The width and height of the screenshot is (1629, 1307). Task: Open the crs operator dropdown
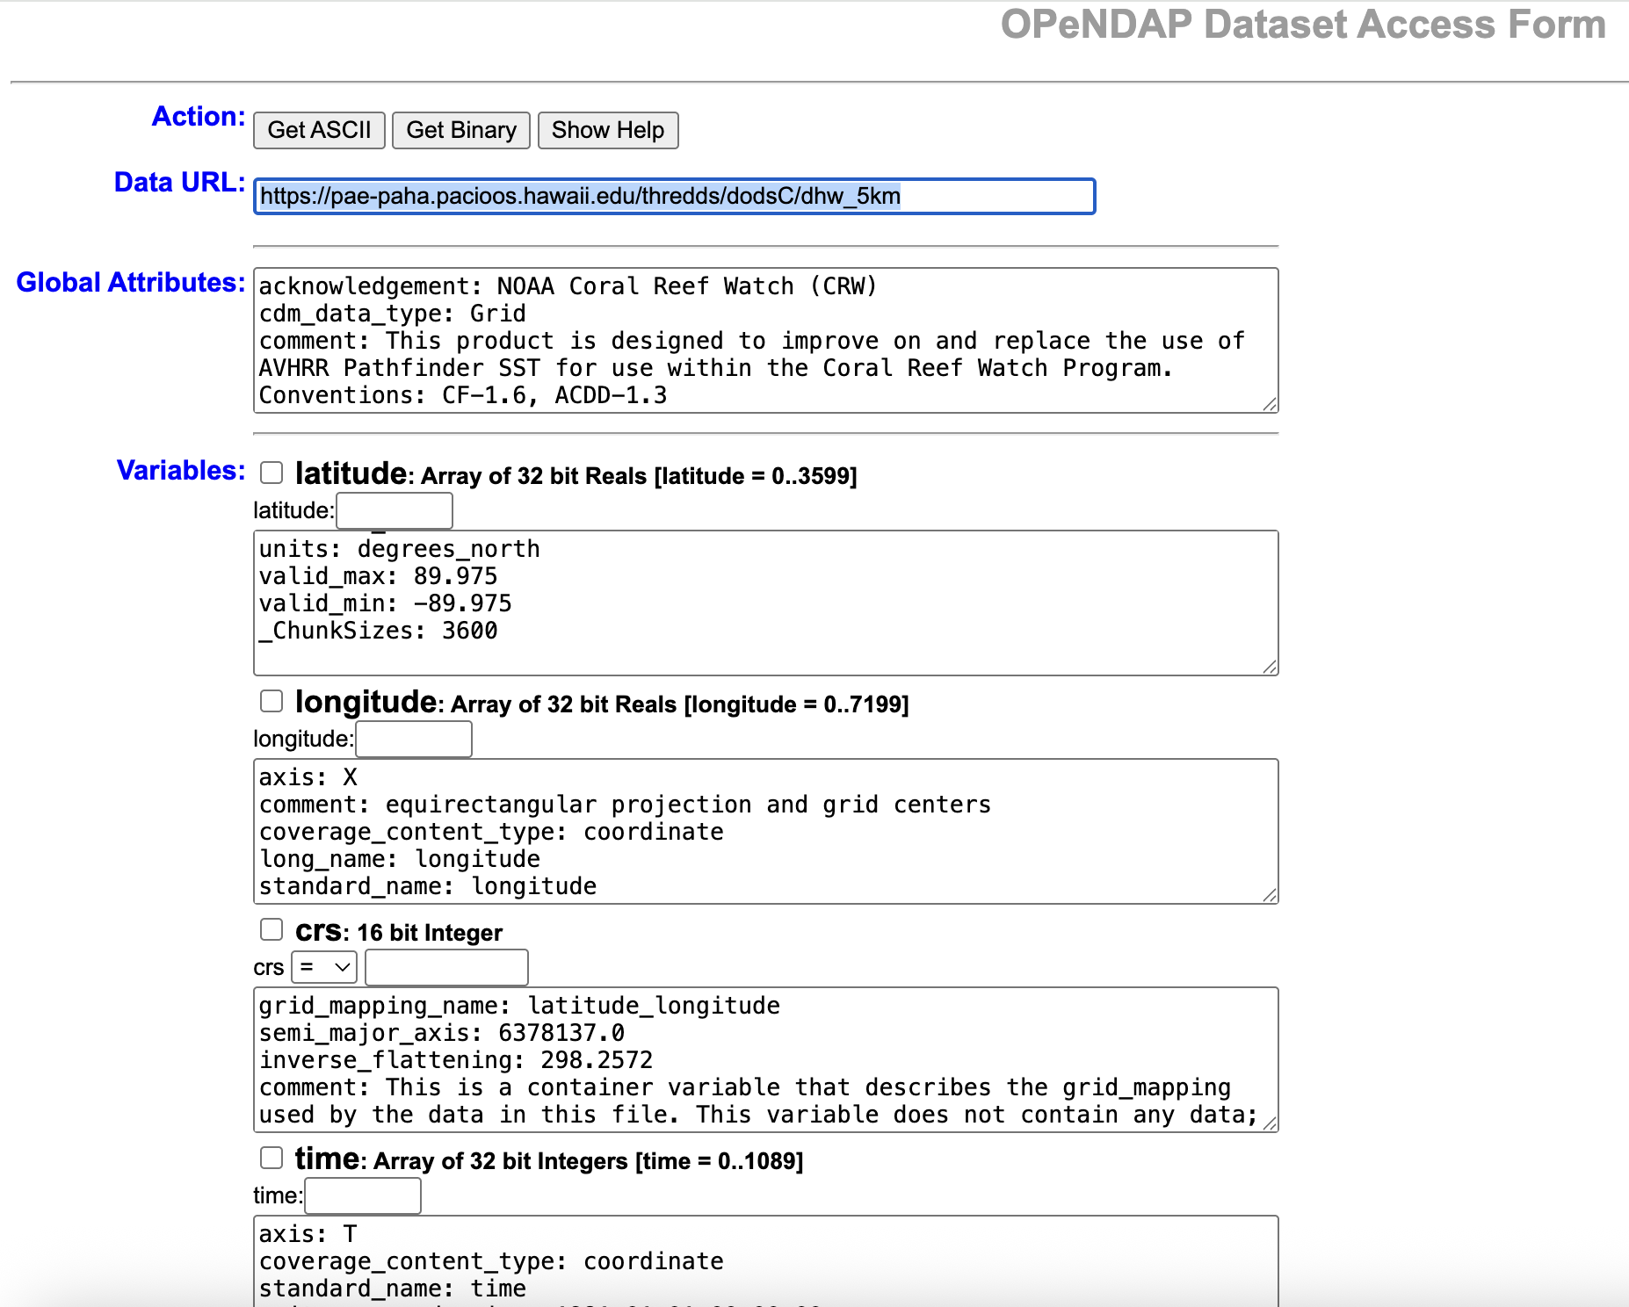coord(324,967)
